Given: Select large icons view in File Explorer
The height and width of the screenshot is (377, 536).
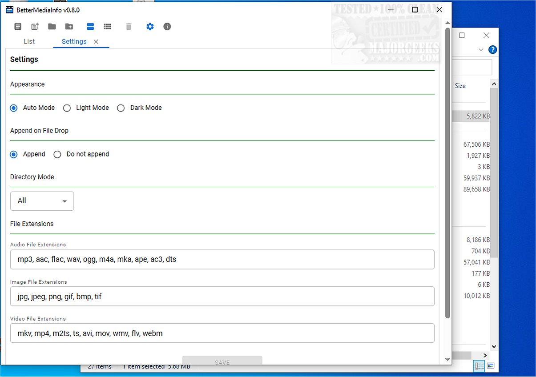Looking at the screenshot, I should coord(491,366).
